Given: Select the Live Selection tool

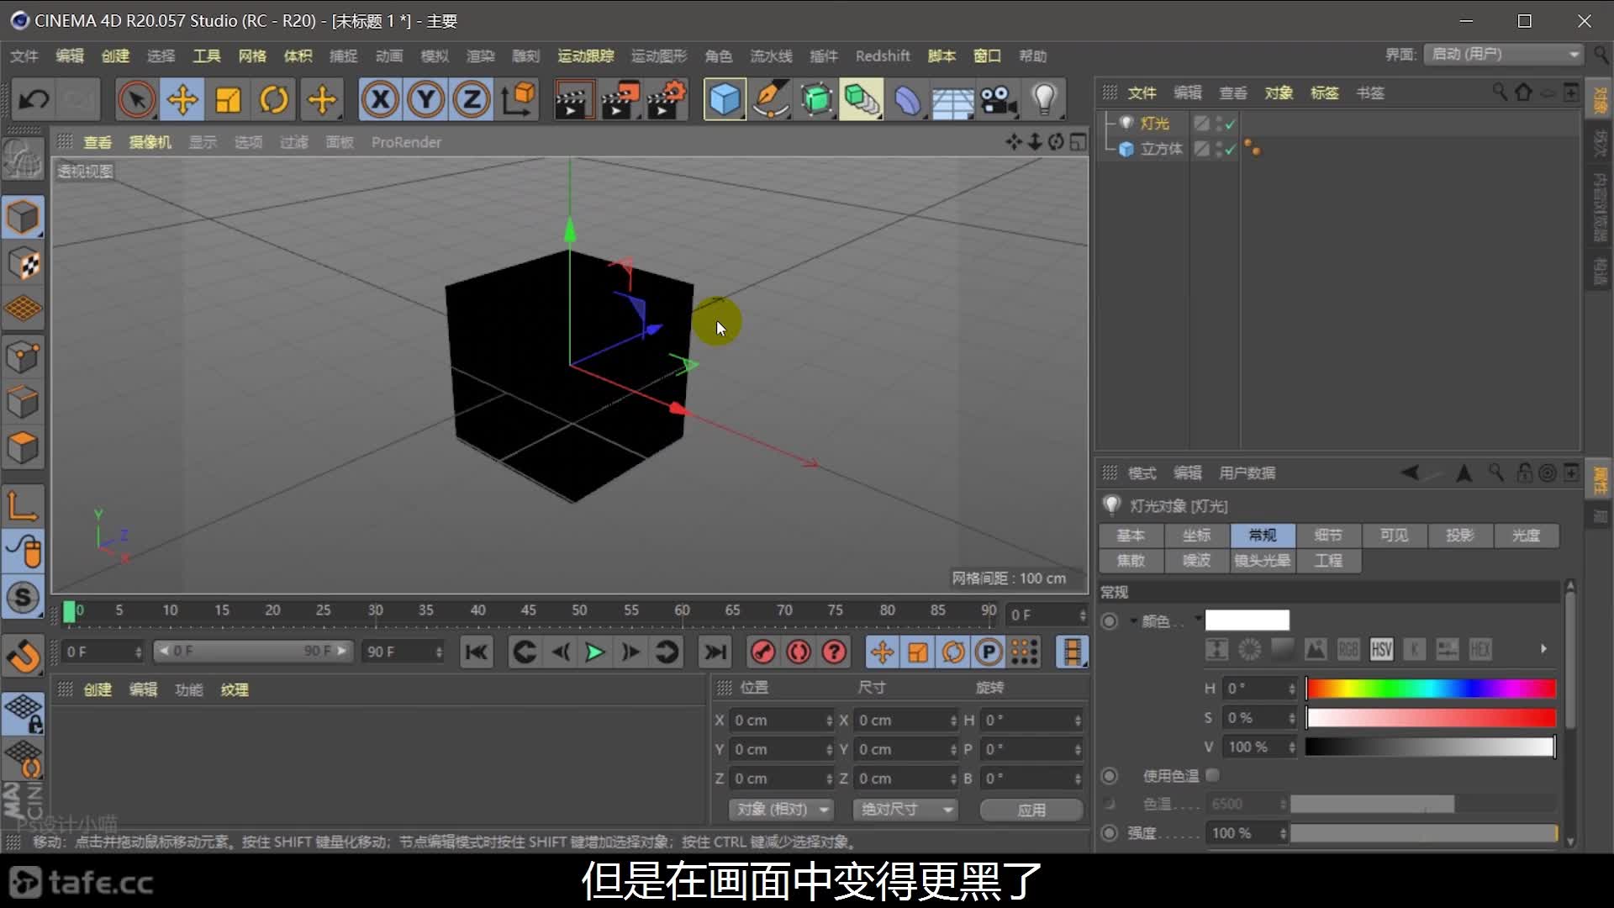Looking at the screenshot, I should coord(136,100).
